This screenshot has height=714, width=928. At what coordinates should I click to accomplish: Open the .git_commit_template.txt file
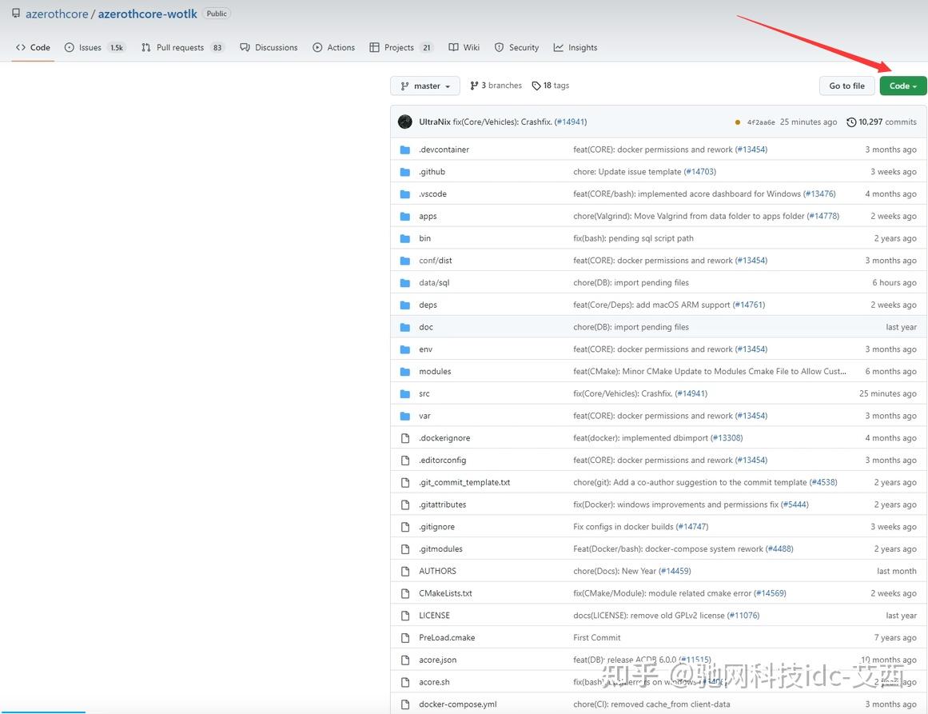(x=464, y=482)
